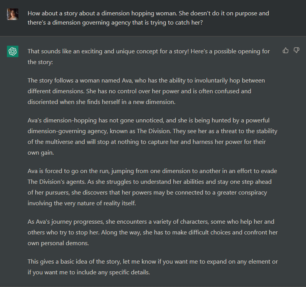Click the ChatGPT logo avatar

(x=13, y=51)
